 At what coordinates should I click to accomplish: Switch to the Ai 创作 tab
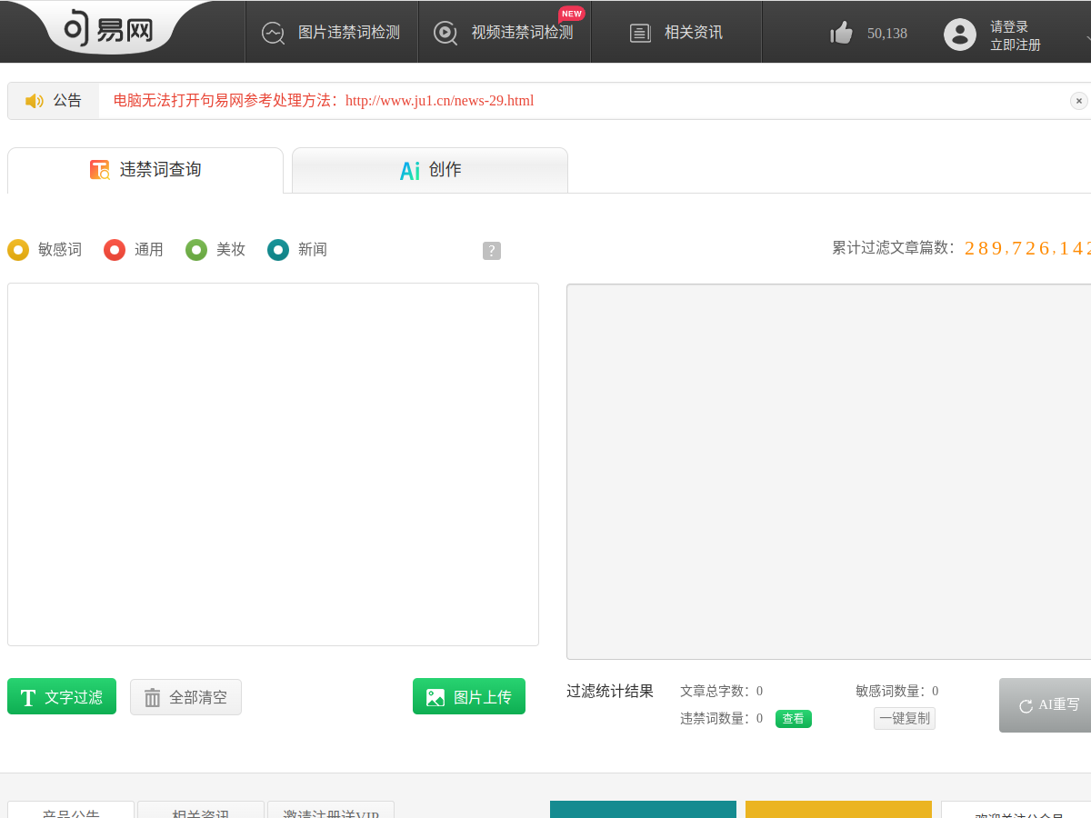tap(430, 170)
